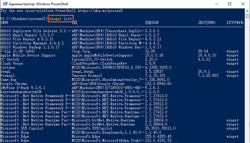The height and width of the screenshot is (143, 250).
Task: Click the PS C:\Windows\system32> prompt
Action: 24,19
